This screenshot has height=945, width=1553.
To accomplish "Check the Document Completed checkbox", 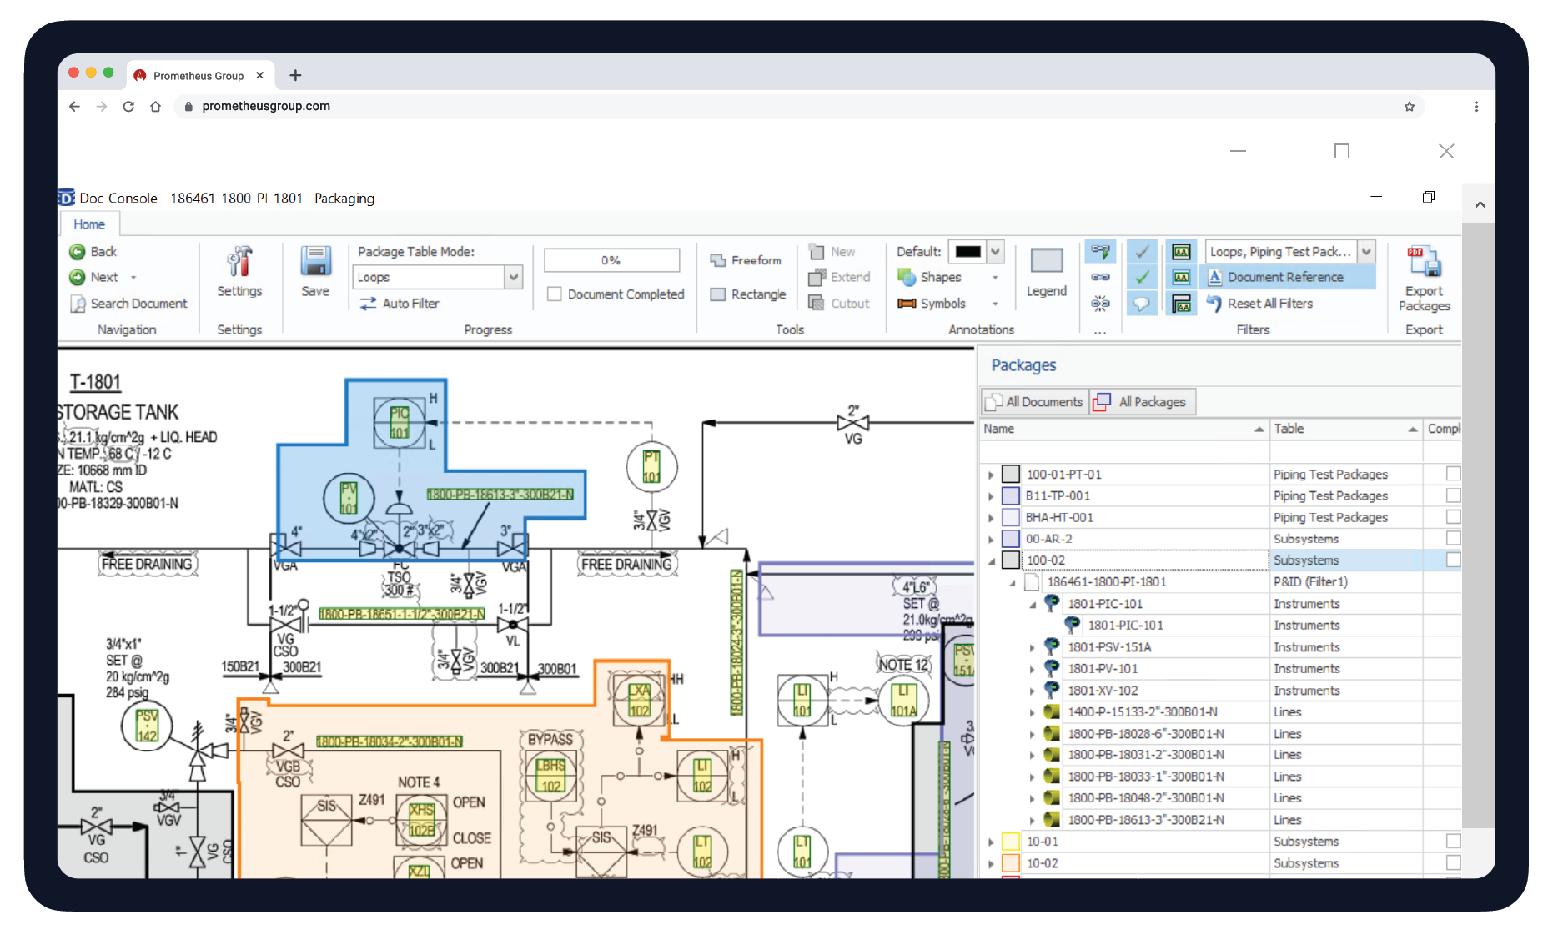I will click(555, 294).
